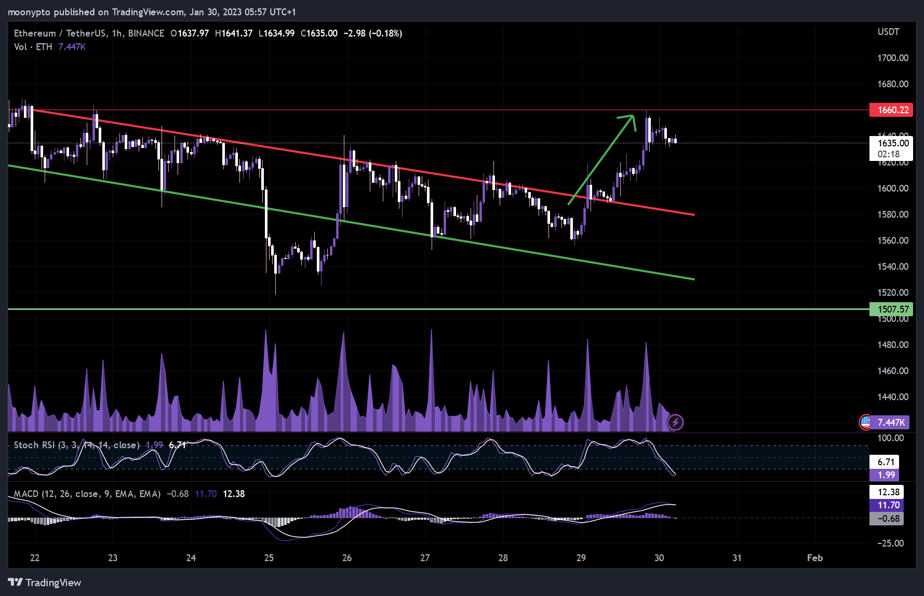Select the Vol · ETH indicator label
The width and height of the screenshot is (924, 596).
(x=33, y=47)
